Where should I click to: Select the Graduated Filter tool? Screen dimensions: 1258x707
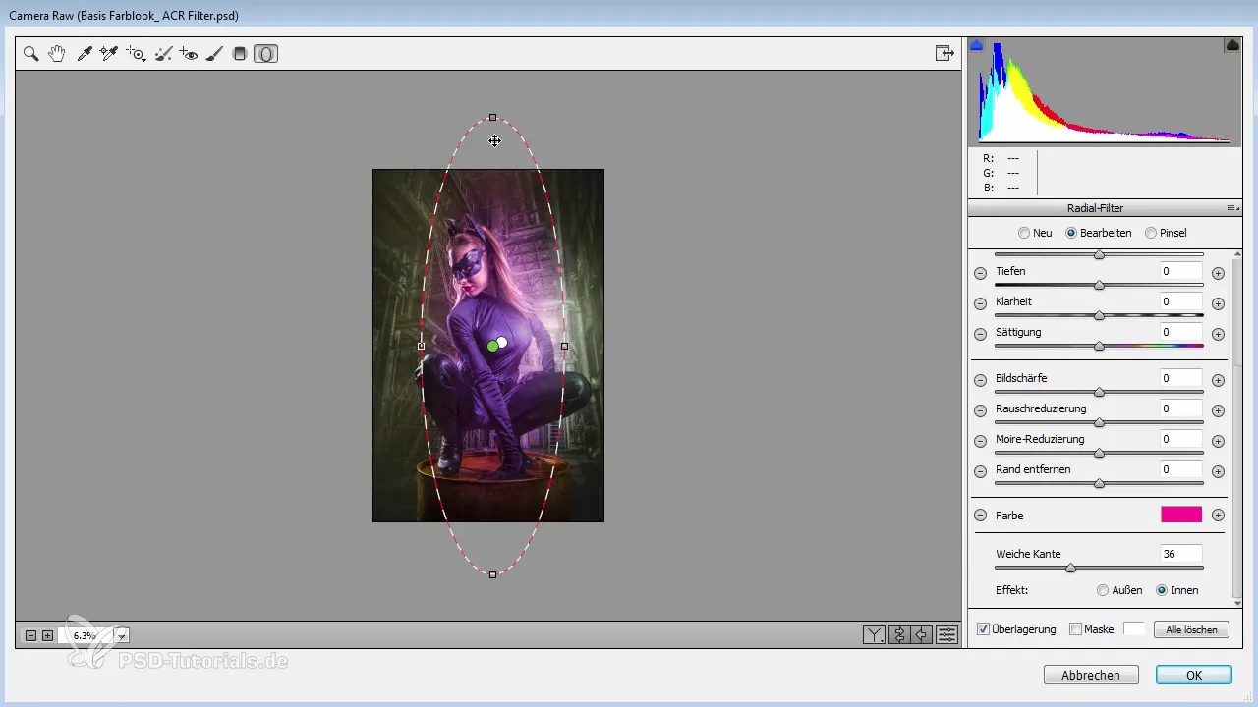click(x=239, y=54)
